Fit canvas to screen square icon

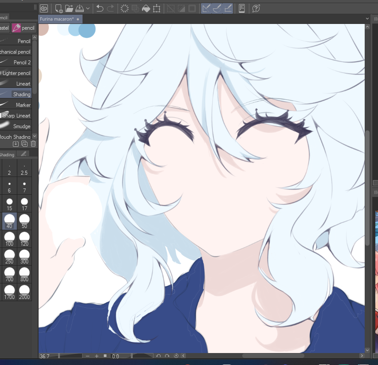pos(105,356)
